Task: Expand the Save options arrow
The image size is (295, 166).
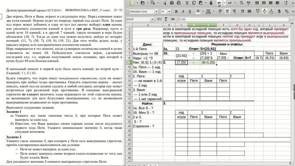Action: tap(158, 3)
